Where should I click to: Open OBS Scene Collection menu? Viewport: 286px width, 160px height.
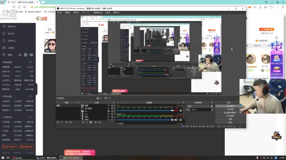click(98, 12)
